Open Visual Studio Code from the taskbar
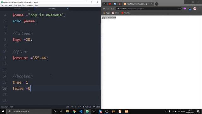202x114 pixels. 81,111
